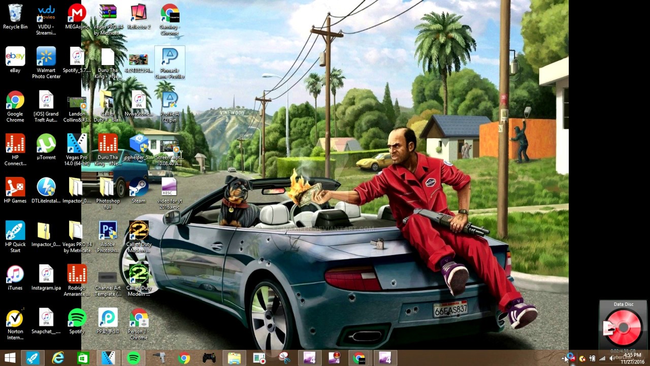
Task: Open the Gaming - Chrome desktop shortcut
Action: (x=170, y=20)
